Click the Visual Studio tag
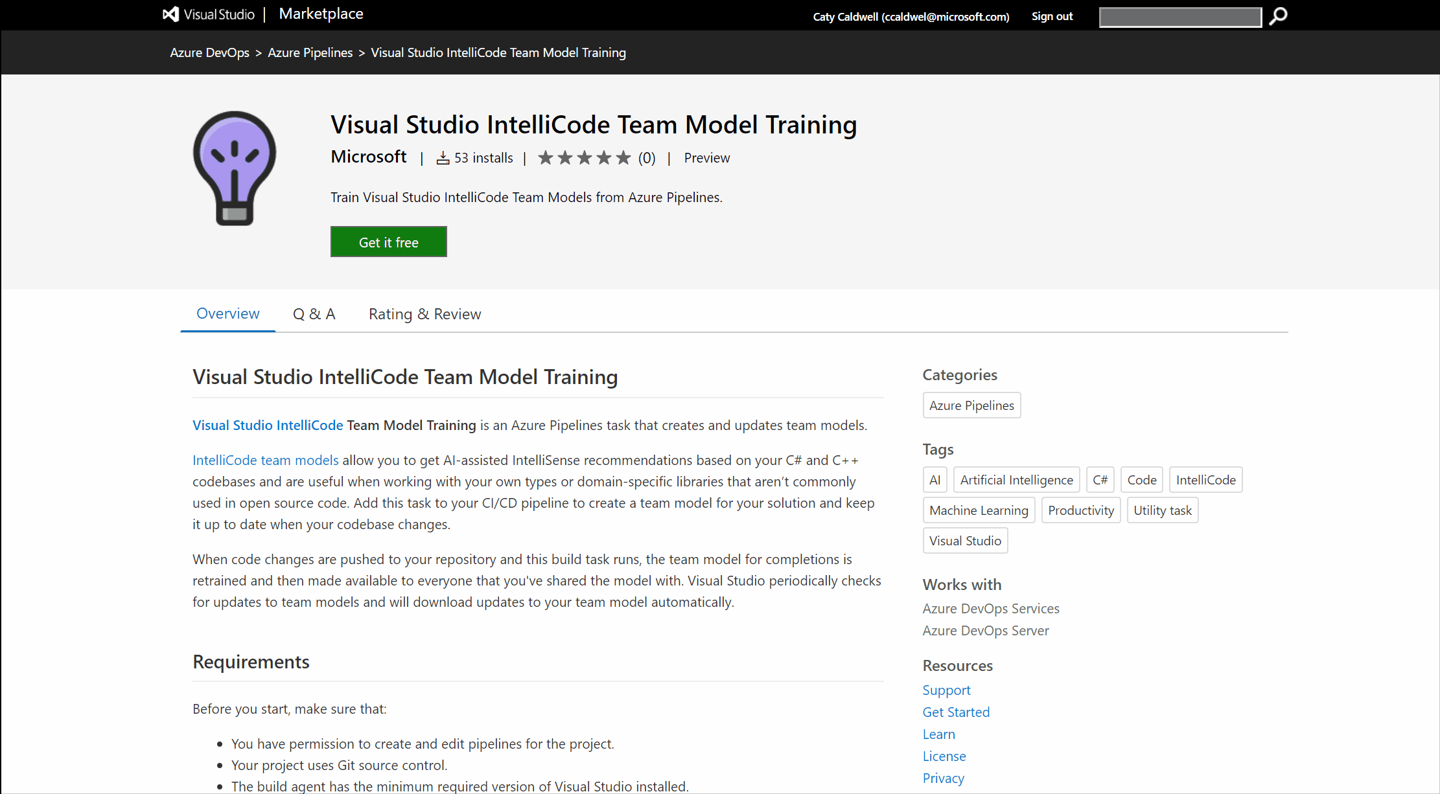The image size is (1440, 794). (x=964, y=541)
